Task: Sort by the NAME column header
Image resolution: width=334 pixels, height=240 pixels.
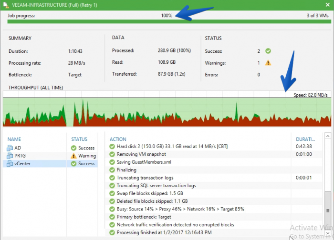Action: [x=14, y=139]
